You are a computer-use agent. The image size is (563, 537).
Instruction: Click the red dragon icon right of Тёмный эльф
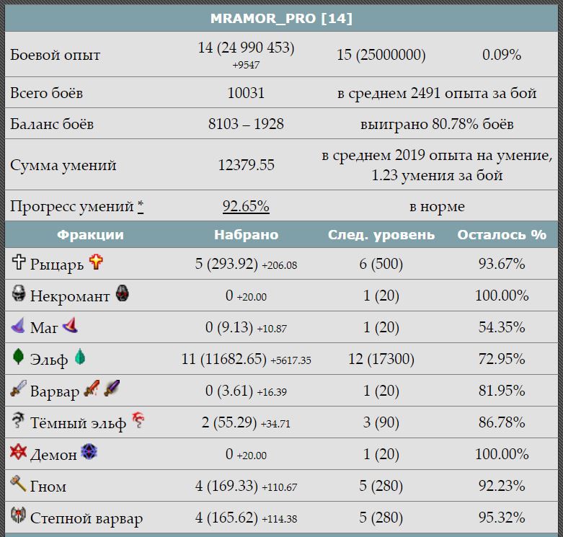(x=139, y=421)
